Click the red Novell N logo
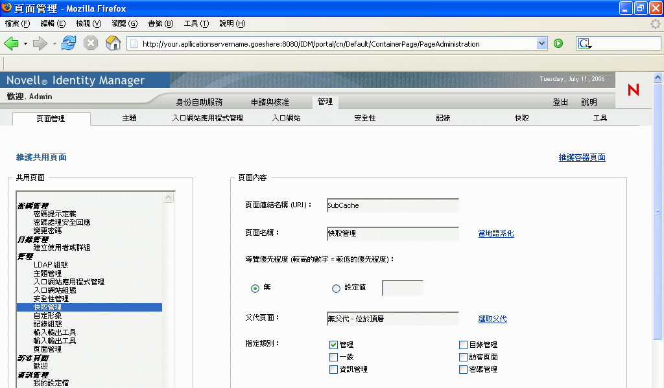Screen dimensions: 664x388 coord(634,89)
